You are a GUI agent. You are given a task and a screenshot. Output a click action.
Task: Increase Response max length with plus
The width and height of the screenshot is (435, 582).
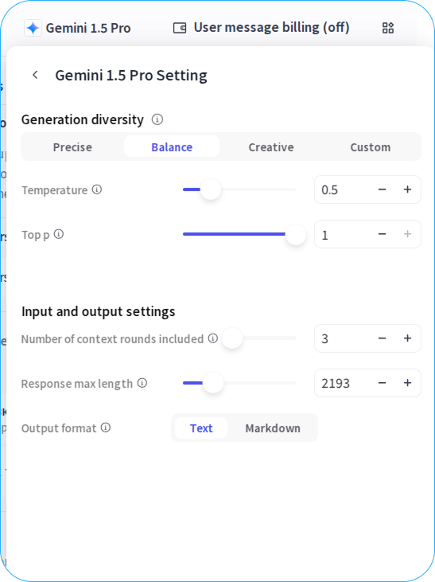[407, 383]
